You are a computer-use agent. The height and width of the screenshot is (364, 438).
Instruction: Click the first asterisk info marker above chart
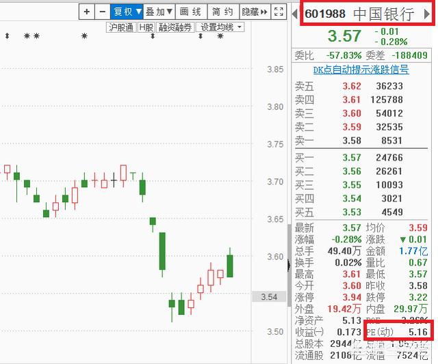tap(27, 36)
